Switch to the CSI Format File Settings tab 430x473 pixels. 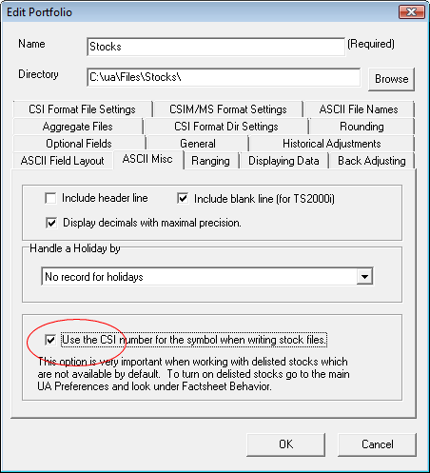pos(82,109)
